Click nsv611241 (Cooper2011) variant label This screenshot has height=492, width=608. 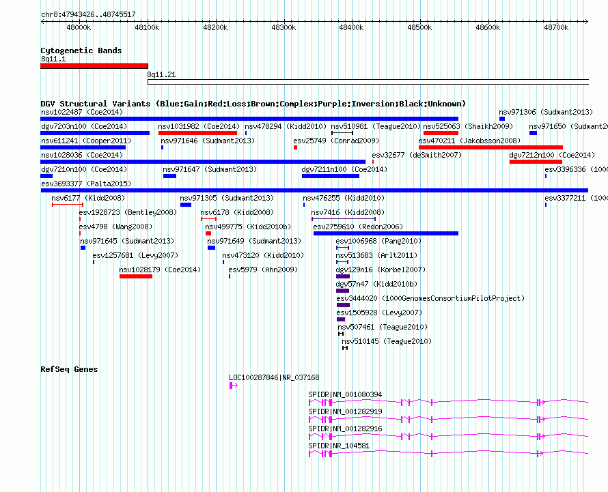click(x=86, y=141)
